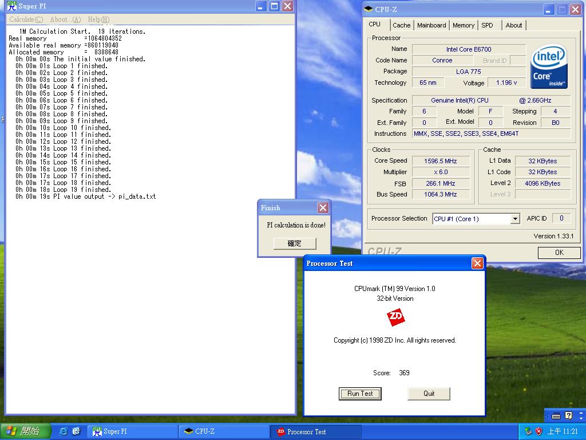The width and height of the screenshot is (586, 440).
Task: Click the language bar keyboard icon
Action: pyautogui.click(x=556, y=416)
